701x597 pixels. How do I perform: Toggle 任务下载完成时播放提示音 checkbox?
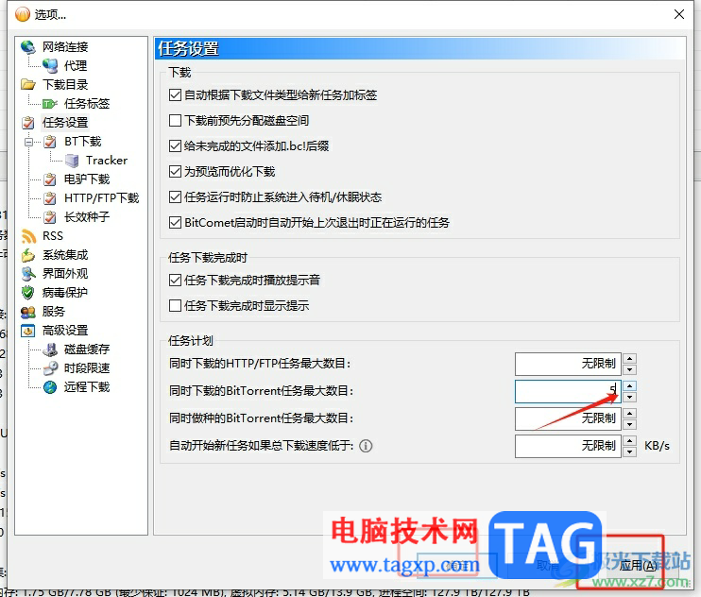pyautogui.click(x=175, y=281)
